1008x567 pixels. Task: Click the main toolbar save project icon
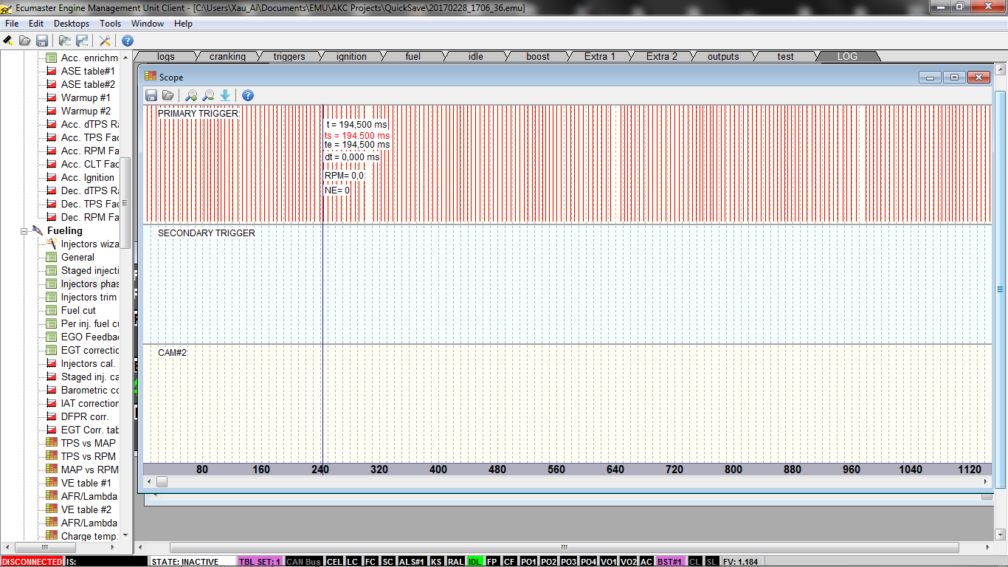[42, 41]
